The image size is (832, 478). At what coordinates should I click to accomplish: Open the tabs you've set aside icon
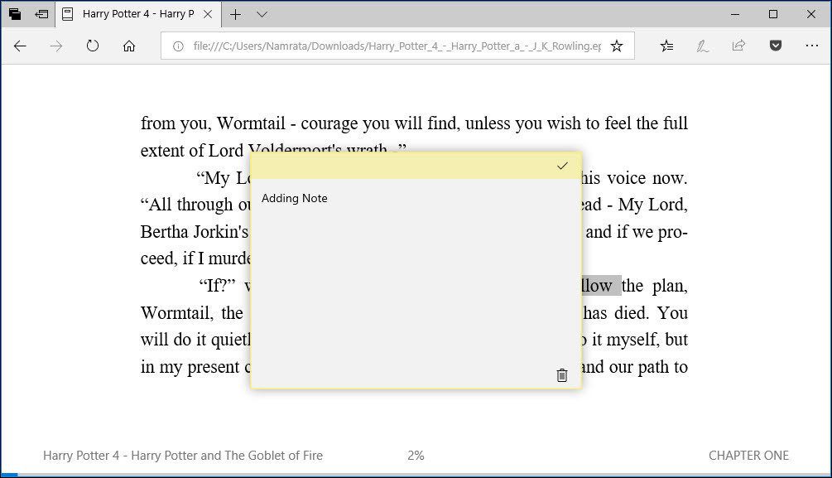[x=15, y=14]
